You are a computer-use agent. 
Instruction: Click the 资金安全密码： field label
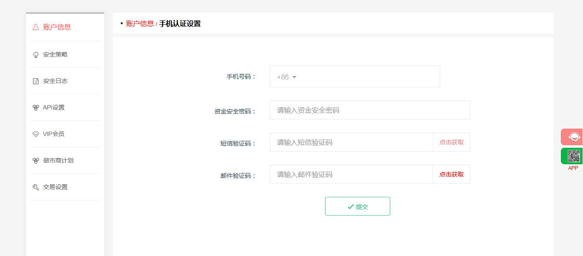point(235,111)
